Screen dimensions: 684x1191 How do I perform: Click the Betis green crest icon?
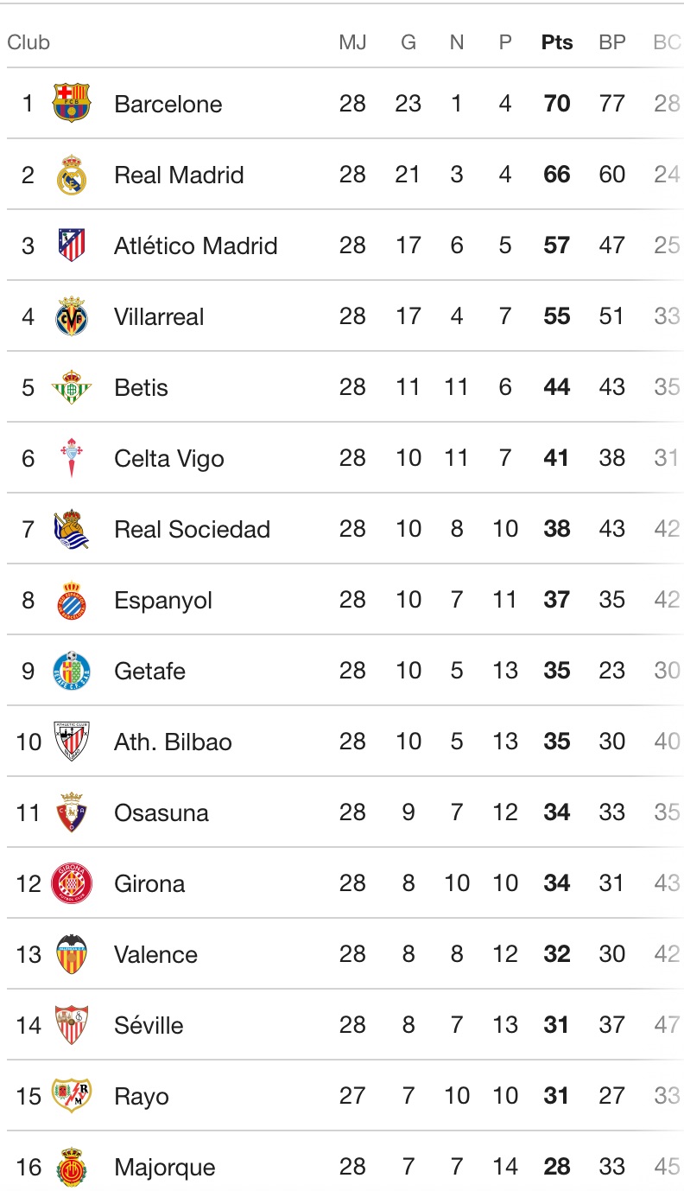coord(71,387)
